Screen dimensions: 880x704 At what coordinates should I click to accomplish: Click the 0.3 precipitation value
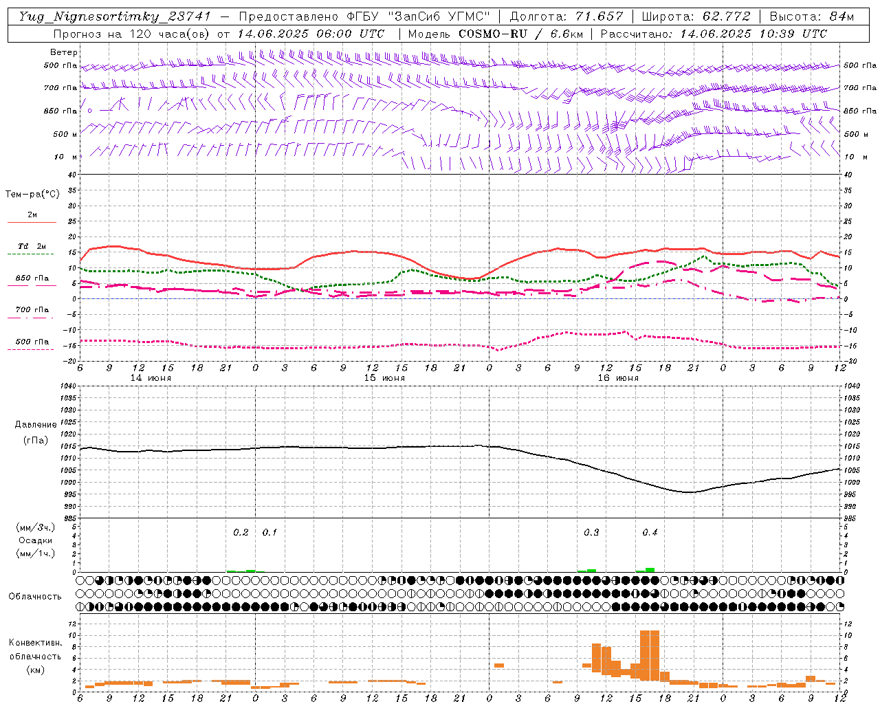591,532
